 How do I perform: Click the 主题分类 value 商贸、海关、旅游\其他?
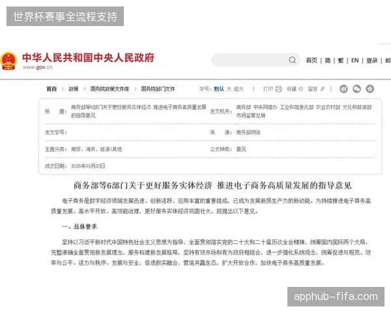click(x=96, y=149)
